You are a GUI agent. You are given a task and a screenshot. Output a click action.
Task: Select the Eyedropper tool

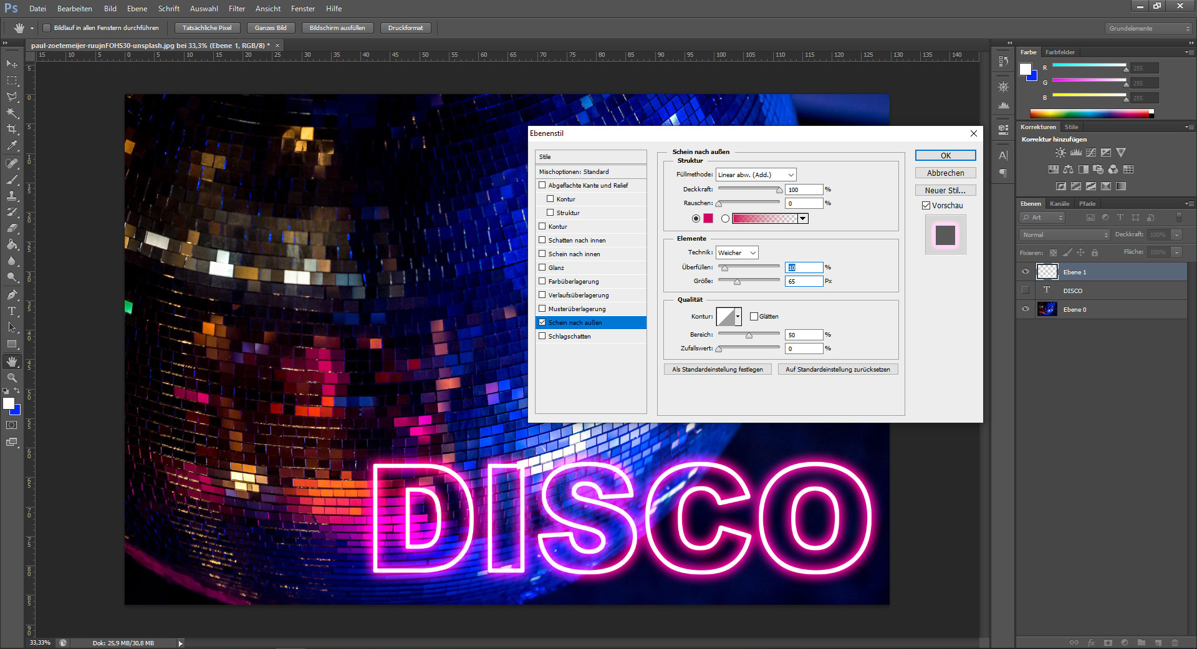(12, 146)
